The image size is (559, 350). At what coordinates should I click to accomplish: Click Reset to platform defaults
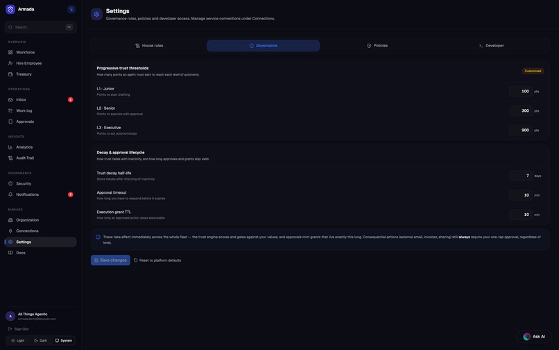coord(157,260)
